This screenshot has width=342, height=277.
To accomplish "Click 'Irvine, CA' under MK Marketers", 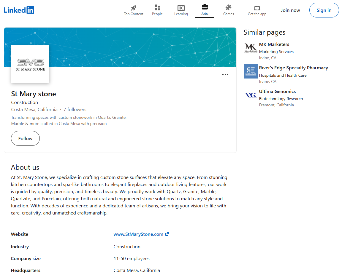I will 267,58.
